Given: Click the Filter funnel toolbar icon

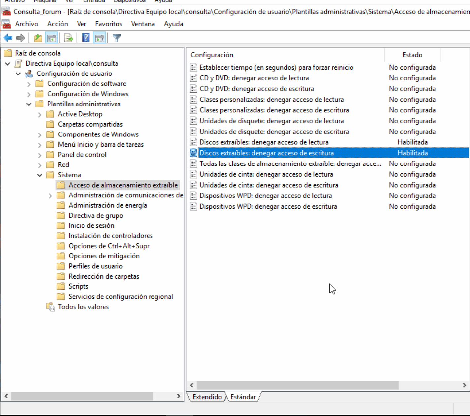Looking at the screenshot, I should [x=117, y=38].
